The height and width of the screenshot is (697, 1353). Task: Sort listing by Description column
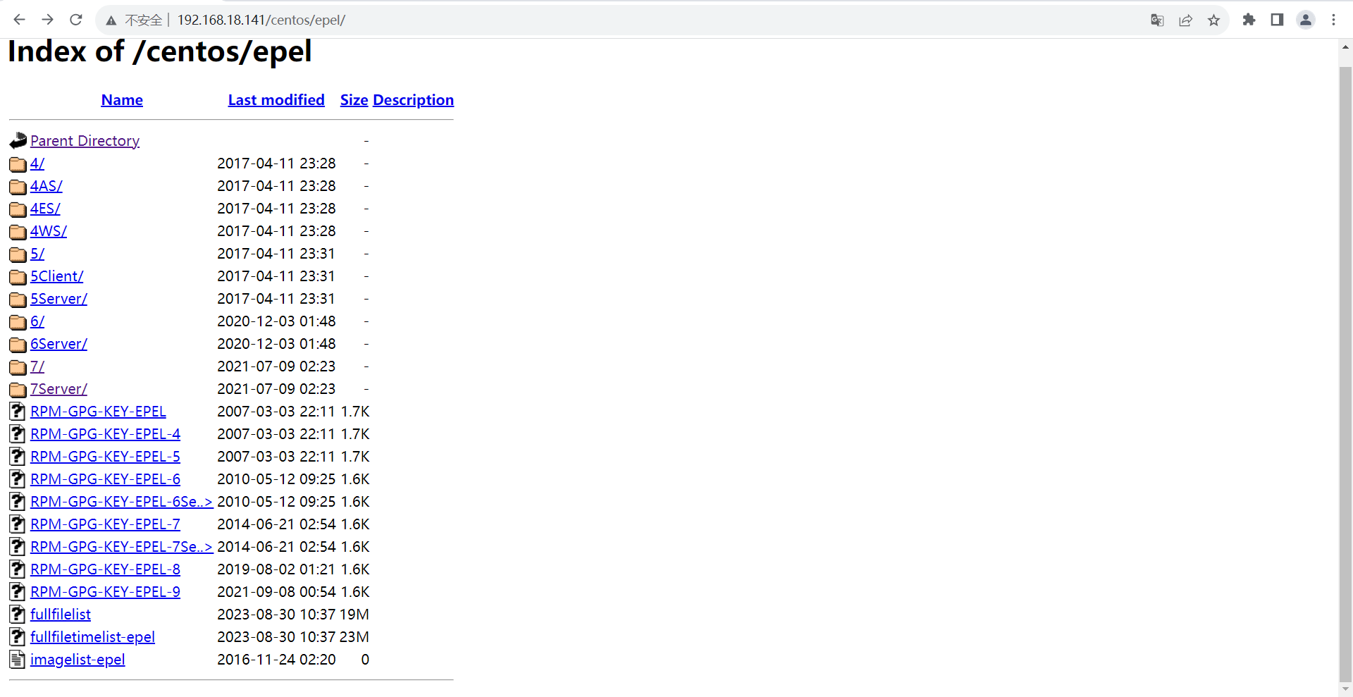[413, 100]
